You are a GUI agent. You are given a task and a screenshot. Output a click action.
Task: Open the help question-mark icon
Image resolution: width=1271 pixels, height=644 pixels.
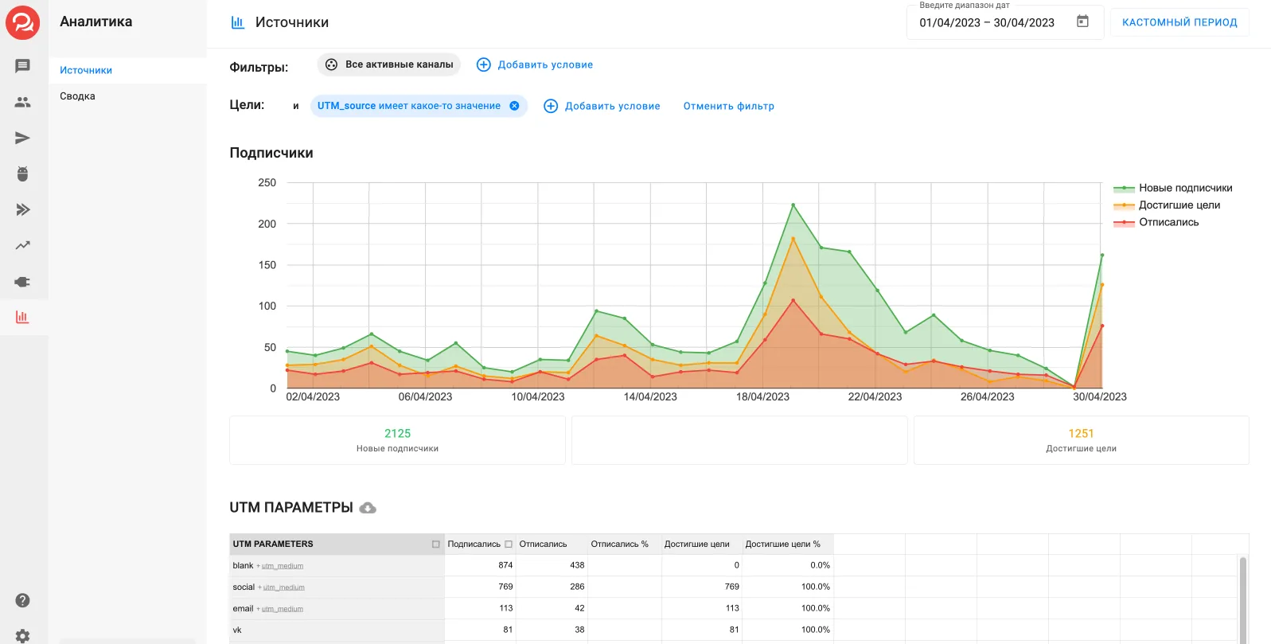[x=22, y=600]
